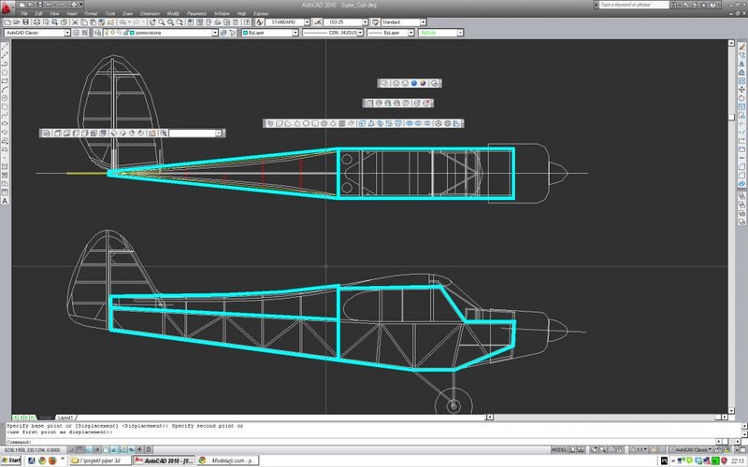Click the annotation scale 1:1 button

point(639,449)
